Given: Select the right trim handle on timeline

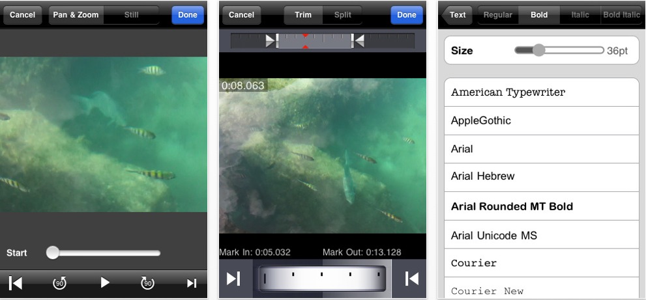Looking at the screenshot, I should click(357, 41).
